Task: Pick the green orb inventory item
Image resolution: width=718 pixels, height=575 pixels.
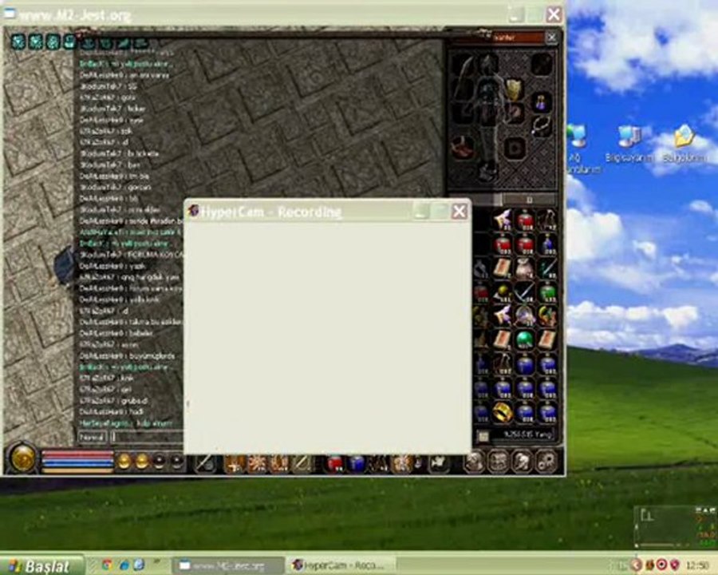Action: pyautogui.click(x=524, y=339)
